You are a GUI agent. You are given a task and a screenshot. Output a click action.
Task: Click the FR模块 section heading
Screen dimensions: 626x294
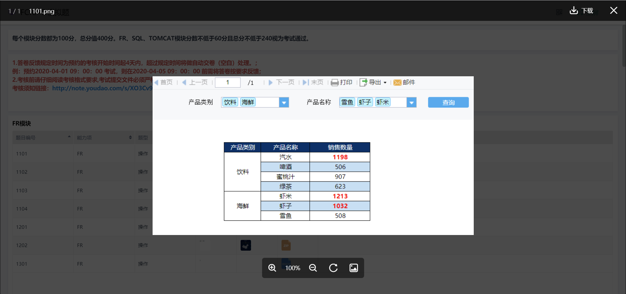pos(22,124)
